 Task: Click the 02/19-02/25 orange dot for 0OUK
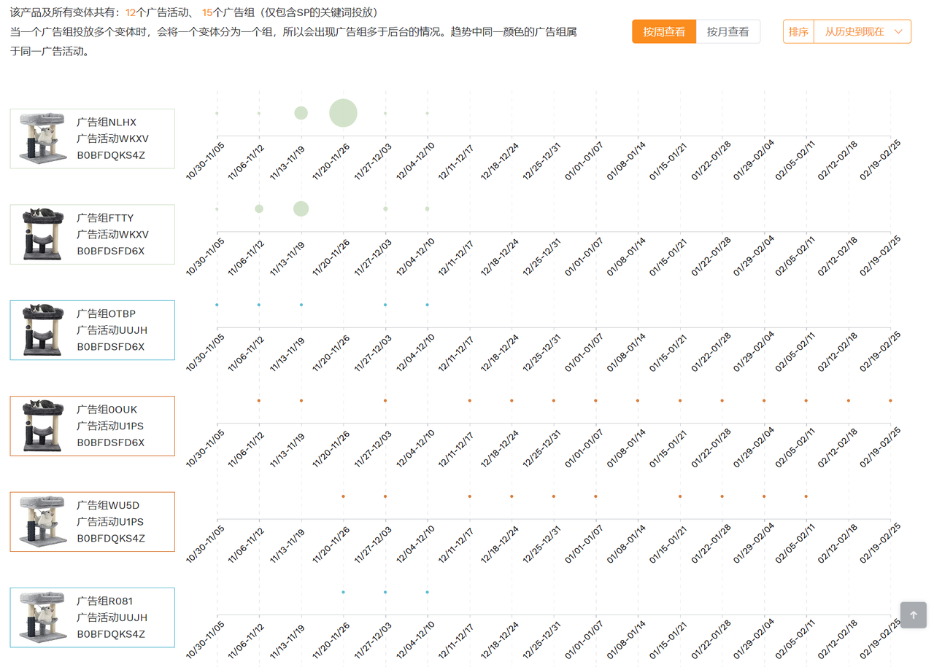[x=890, y=400]
